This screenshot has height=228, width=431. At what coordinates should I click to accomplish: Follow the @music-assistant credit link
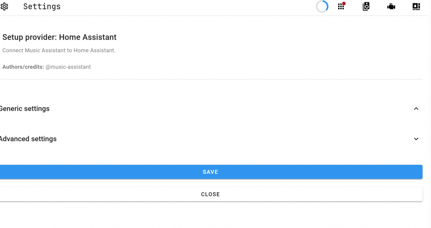[68, 67]
